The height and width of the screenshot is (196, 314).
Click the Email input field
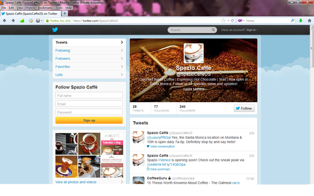[x=89, y=104]
